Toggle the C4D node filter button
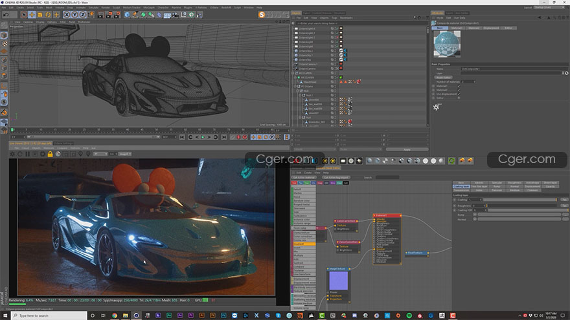The image size is (570, 320). click(x=346, y=183)
